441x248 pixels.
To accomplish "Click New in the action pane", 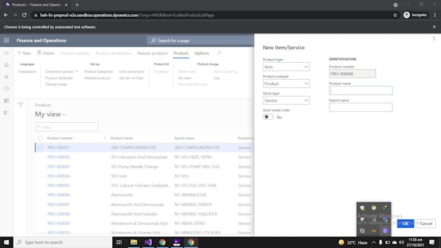I will (x=24, y=53).
